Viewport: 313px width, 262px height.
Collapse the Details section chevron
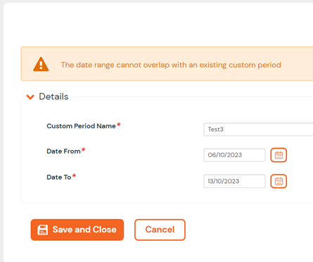coord(30,96)
